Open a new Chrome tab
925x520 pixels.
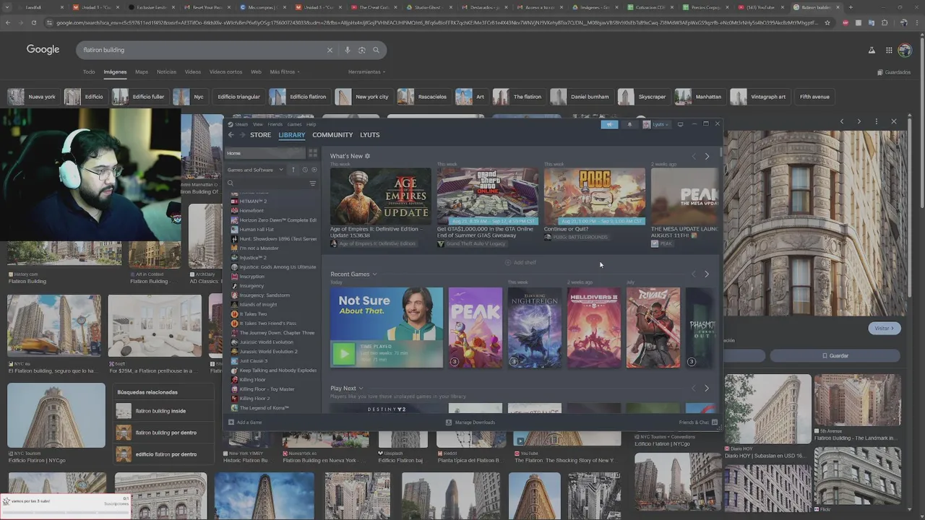[851, 7]
